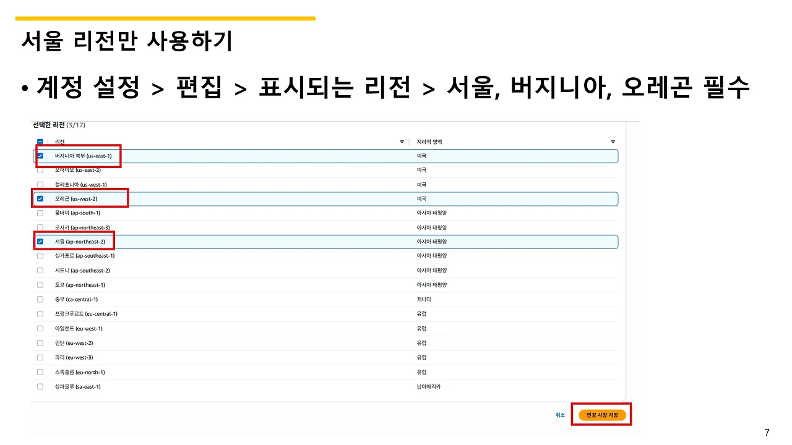Select the 뭄바이 (ap-south-1) checkbox

pos(40,213)
